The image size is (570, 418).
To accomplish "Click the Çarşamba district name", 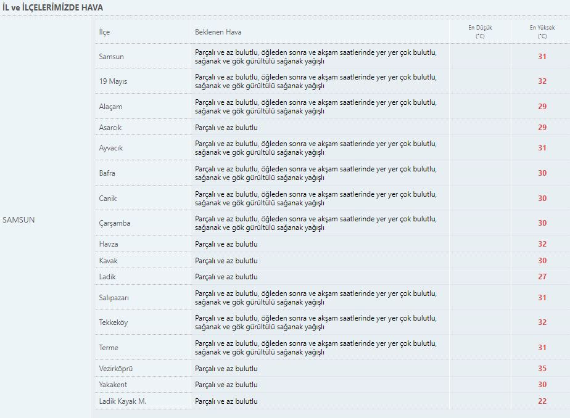I will [x=115, y=223].
